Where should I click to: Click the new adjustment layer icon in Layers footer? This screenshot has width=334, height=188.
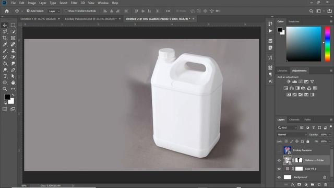point(306,184)
